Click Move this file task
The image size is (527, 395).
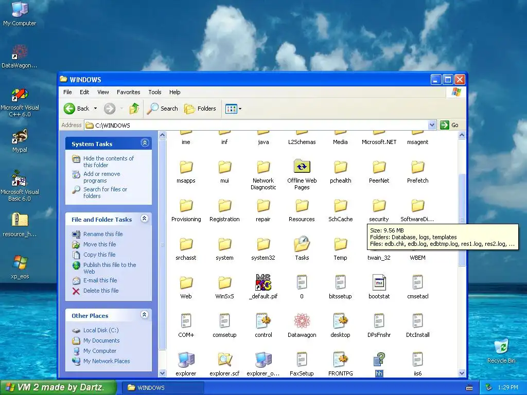[x=99, y=244]
